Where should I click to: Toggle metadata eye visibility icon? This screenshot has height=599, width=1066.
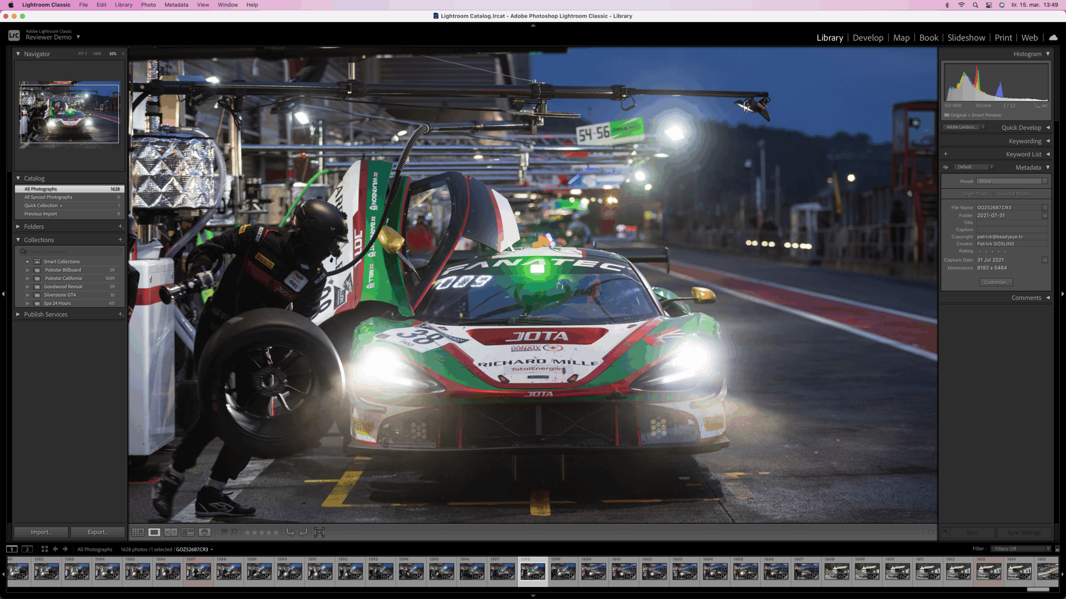946,167
